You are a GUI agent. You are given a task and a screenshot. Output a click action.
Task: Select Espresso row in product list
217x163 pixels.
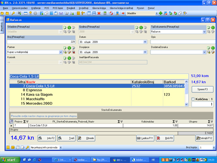pos(97,90)
